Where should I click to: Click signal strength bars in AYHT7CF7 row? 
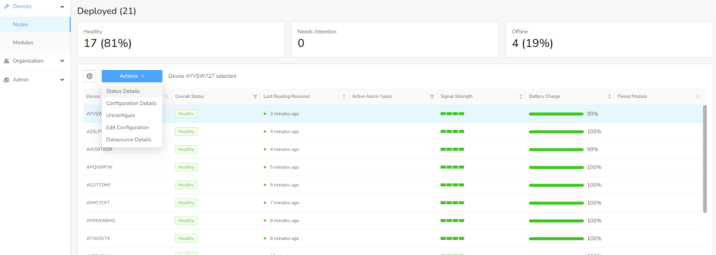452,203
